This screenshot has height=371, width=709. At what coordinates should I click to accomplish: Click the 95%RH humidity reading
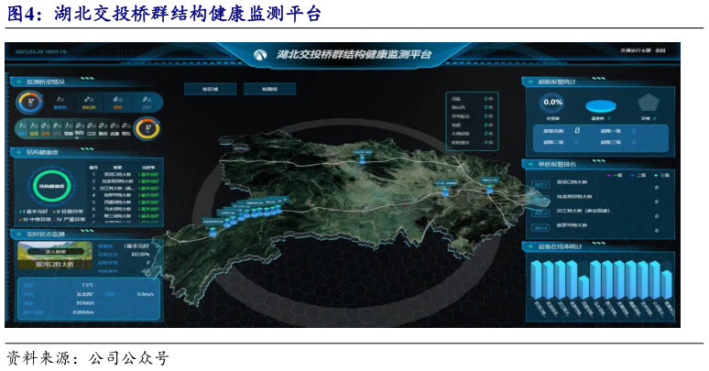pos(85,303)
